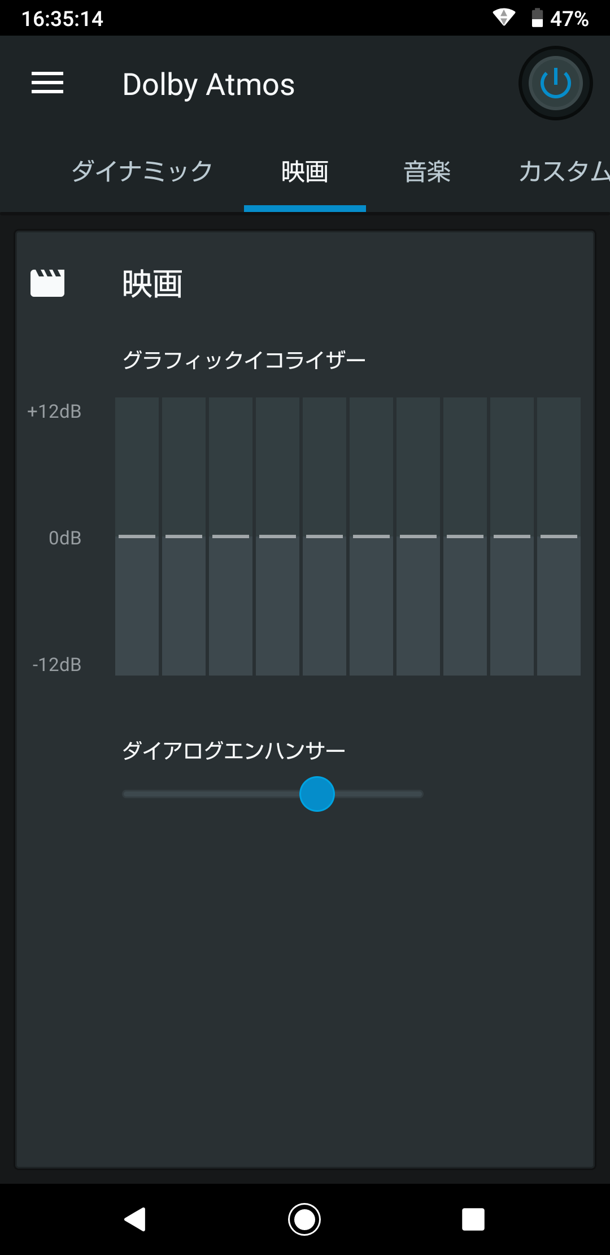Screen dimensions: 610x1255
Task: Open the recent apps square button
Action: [473, 1219]
